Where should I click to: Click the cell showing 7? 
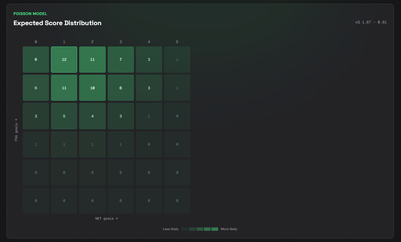[x=121, y=59]
